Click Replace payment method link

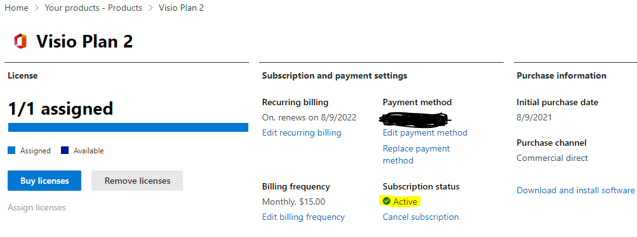click(x=417, y=155)
